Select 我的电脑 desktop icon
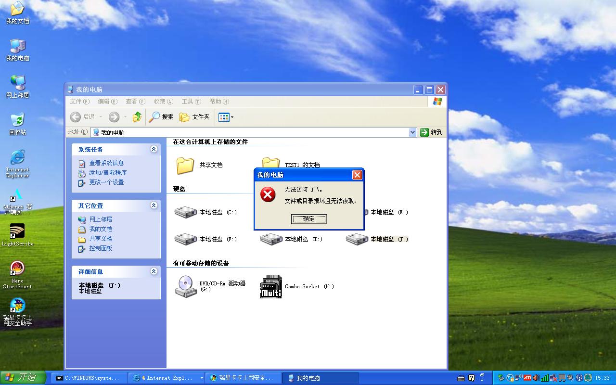 (17, 50)
